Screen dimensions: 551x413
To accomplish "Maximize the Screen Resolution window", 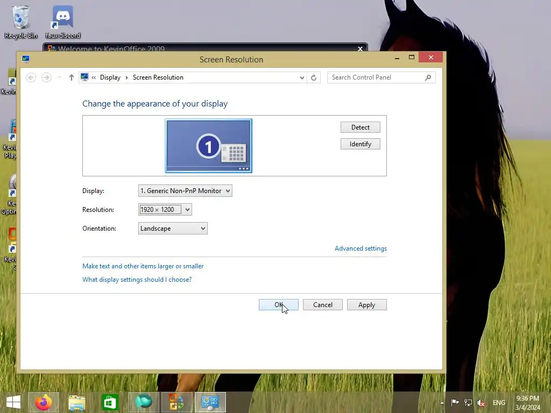I will coord(412,57).
